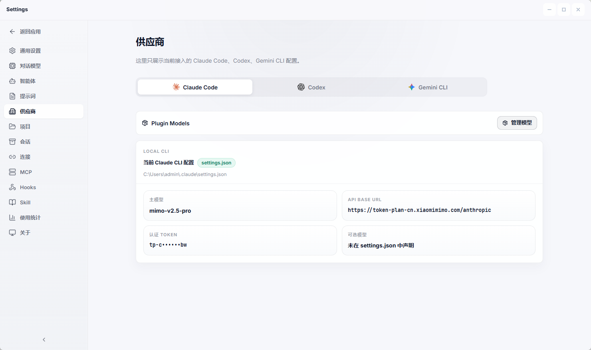591x350 pixels.
Task: Click the gear icon for 通用设置
Action: tap(12, 51)
